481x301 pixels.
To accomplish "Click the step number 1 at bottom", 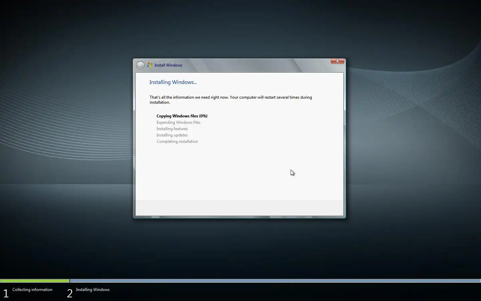I will tap(6, 293).
